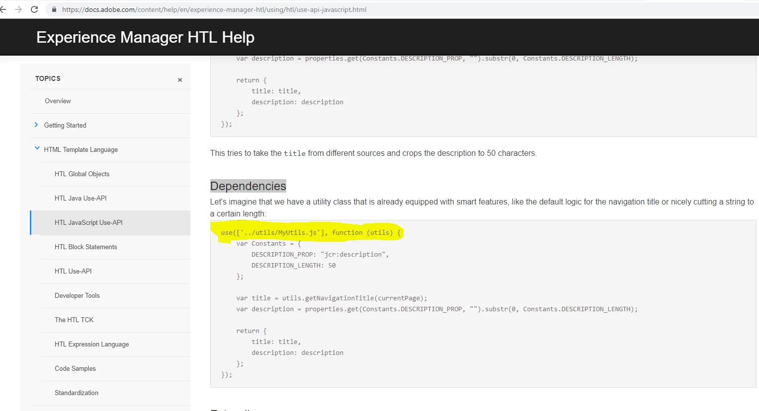Click the TOPICS panel header
The image size is (759, 411).
point(48,78)
